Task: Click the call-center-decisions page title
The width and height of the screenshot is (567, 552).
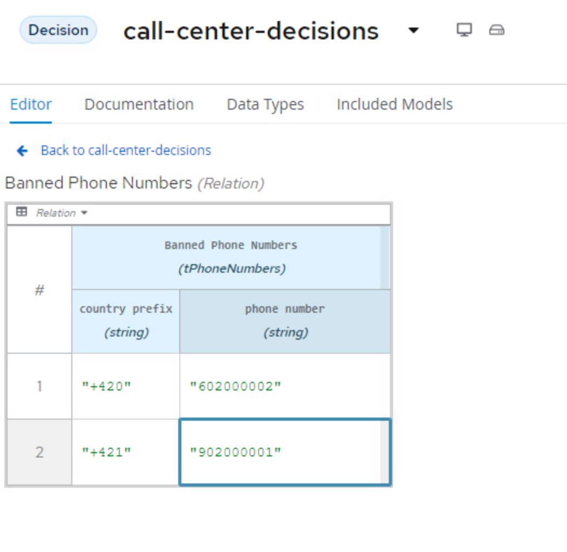Action: (251, 31)
